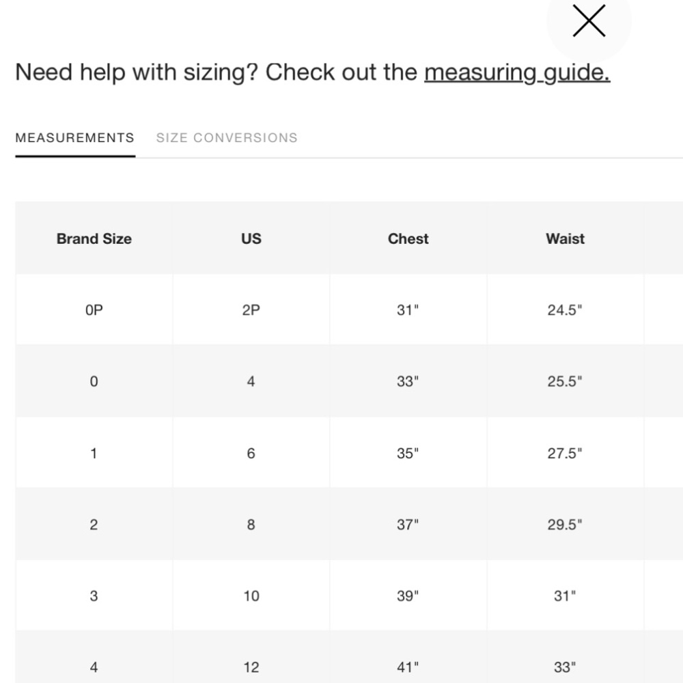
Task: Click US size 12 cell
Action: point(251,667)
